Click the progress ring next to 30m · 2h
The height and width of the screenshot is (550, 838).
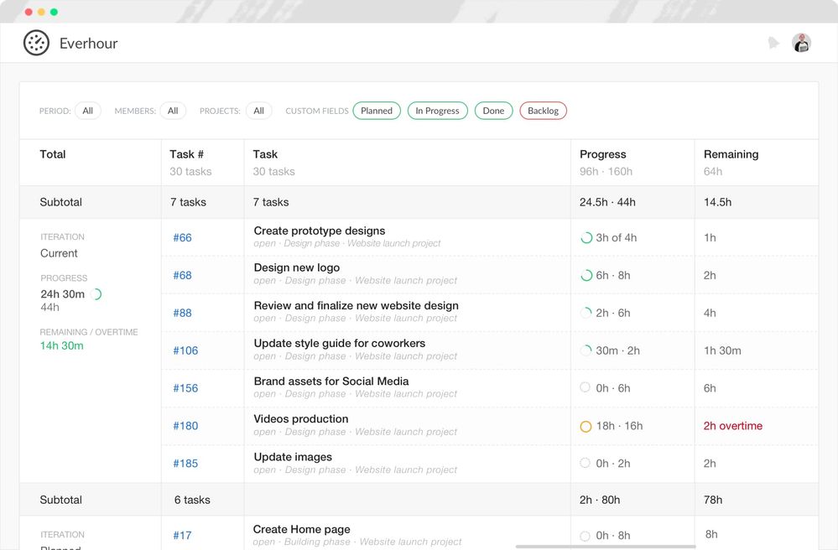tap(586, 350)
